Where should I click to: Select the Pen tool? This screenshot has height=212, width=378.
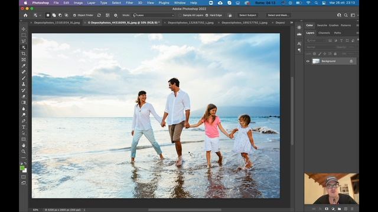coord(24,121)
